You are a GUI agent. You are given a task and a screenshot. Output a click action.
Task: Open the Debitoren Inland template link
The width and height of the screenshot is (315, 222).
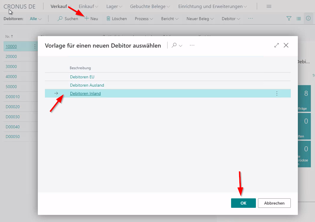pos(85,93)
